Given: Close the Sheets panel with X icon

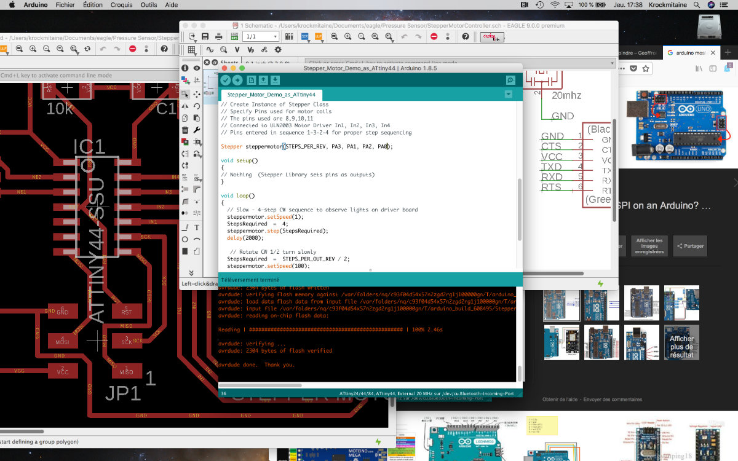Looking at the screenshot, I should (x=207, y=63).
